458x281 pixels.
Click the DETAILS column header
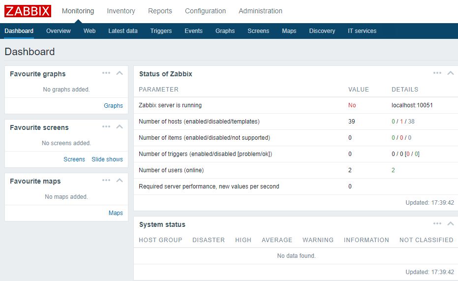(x=405, y=90)
